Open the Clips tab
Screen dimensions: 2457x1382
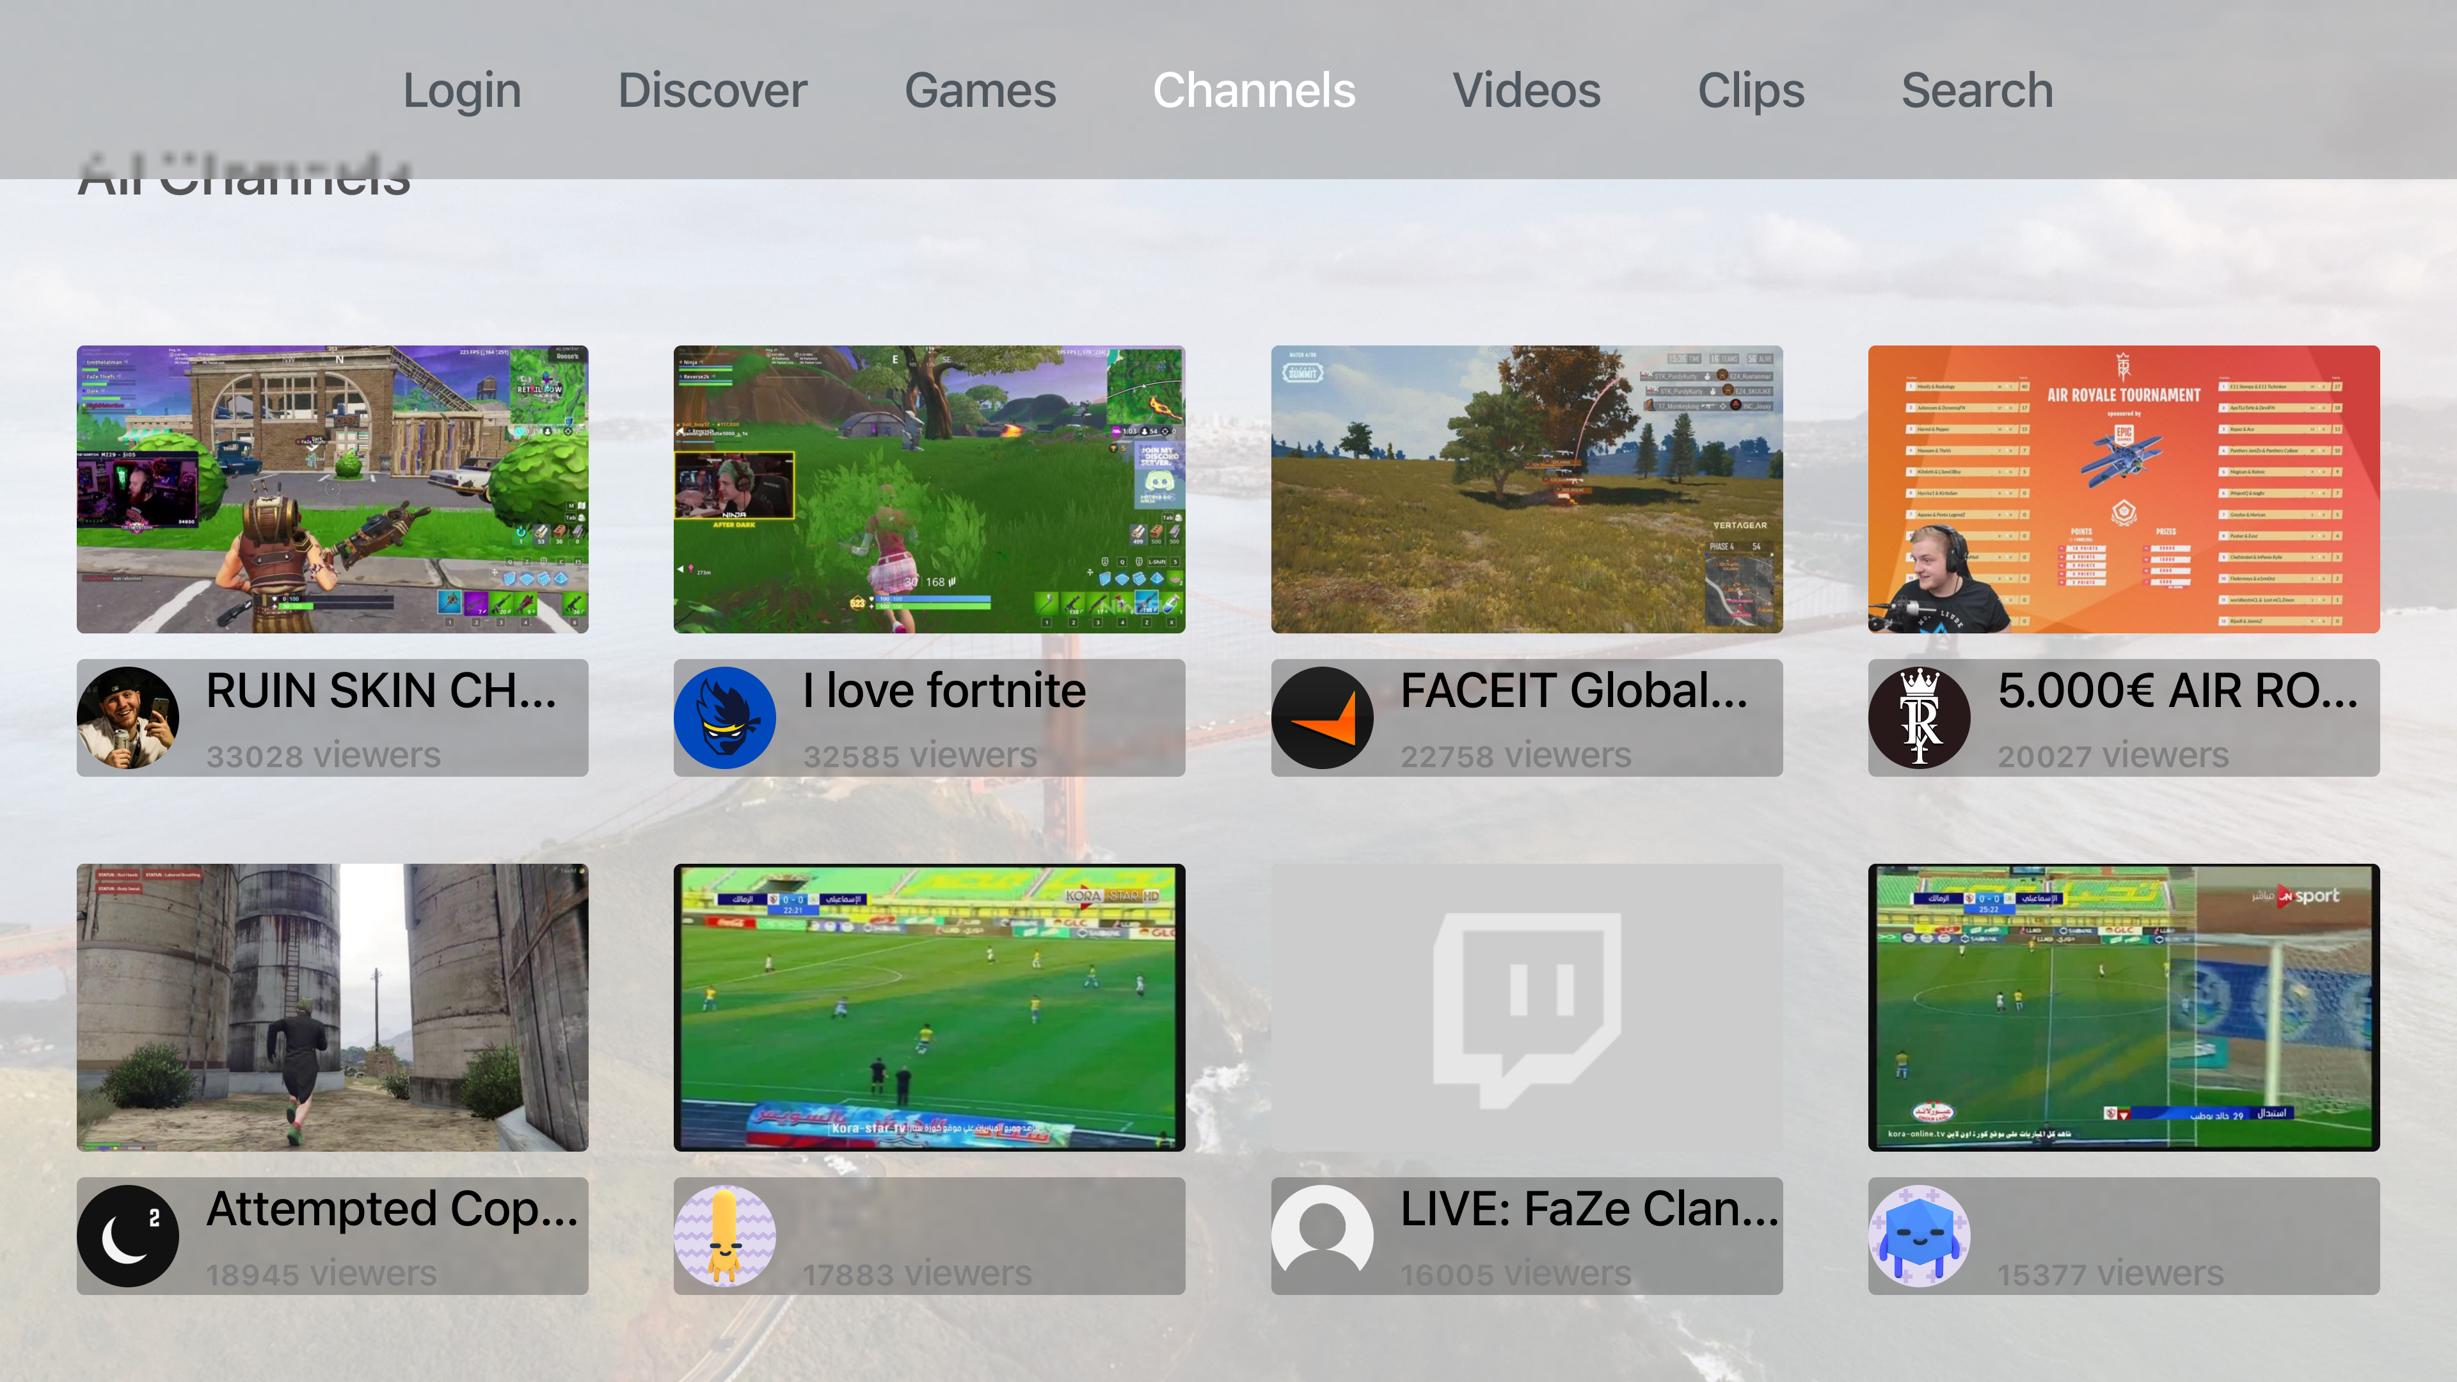click(1750, 91)
